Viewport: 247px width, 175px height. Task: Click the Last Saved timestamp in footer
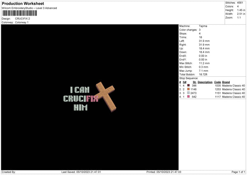coord(81,172)
